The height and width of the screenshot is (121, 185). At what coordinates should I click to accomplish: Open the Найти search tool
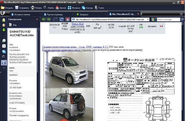(49, 8)
